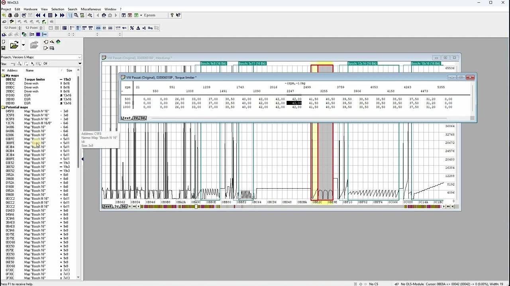This screenshot has width=510, height=286.
Task: Toggle LoHi/HiLo byte order
Action: tap(118, 28)
